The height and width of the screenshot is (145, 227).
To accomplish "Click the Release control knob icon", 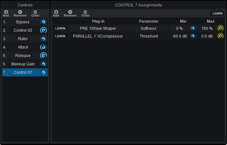I will [x=44, y=56].
